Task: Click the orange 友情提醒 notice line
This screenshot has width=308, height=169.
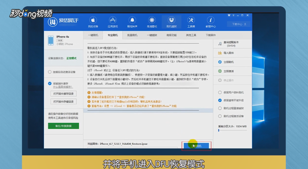Action: [95, 93]
